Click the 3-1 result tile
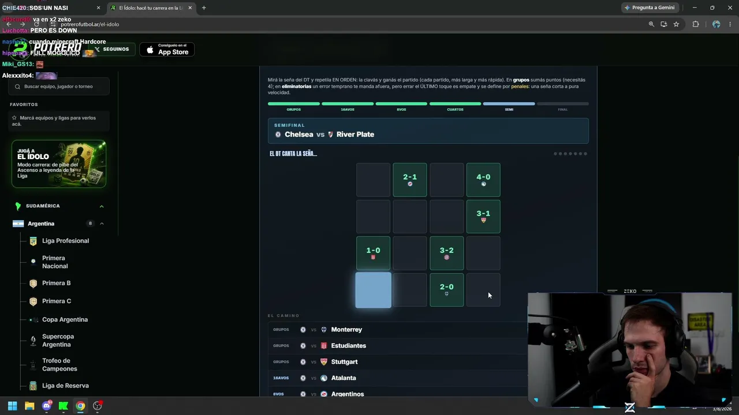 pyautogui.click(x=483, y=217)
